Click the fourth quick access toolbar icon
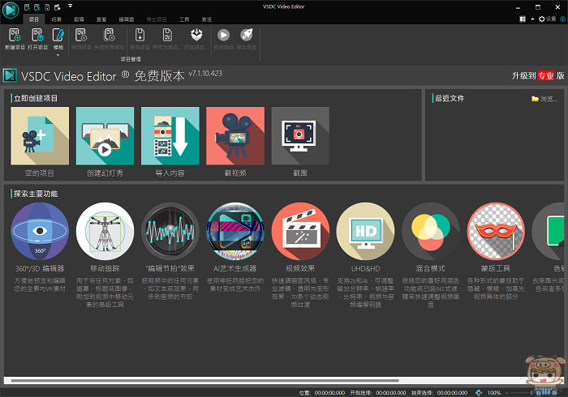568x397 pixels. [58, 6]
